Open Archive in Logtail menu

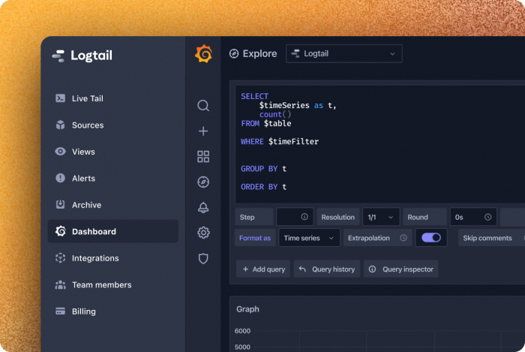(x=112, y=205)
